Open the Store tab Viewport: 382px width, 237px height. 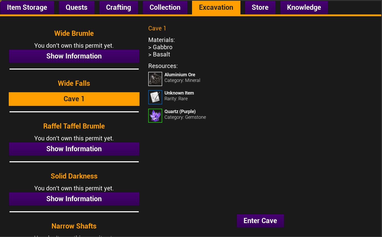pos(260,7)
